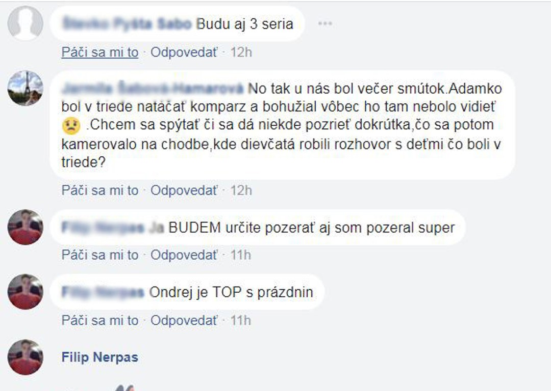Image resolution: width=551 pixels, height=391 pixels.
Task: Open the three-dot options beside first comment
Action: (325, 23)
